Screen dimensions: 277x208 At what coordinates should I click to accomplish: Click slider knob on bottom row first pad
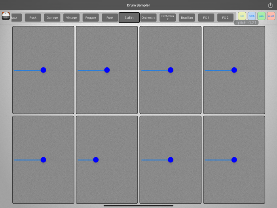(x=43, y=160)
